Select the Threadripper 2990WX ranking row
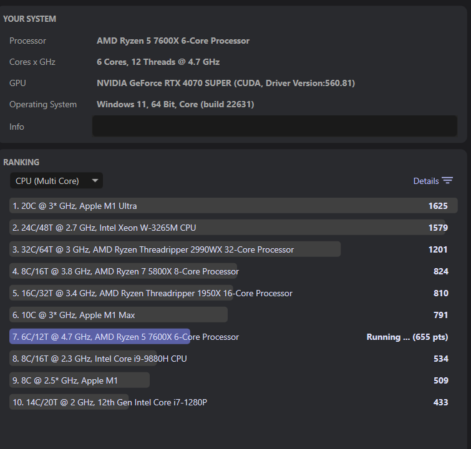The image size is (471, 449). pyautogui.click(x=233, y=249)
